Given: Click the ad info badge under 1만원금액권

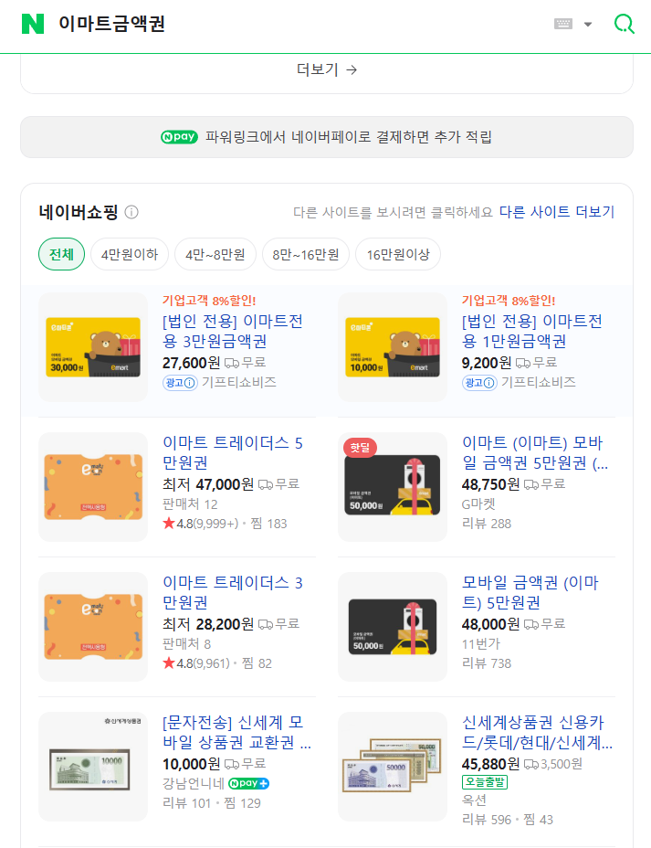Looking at the screenshot, I should click(479, 383).
